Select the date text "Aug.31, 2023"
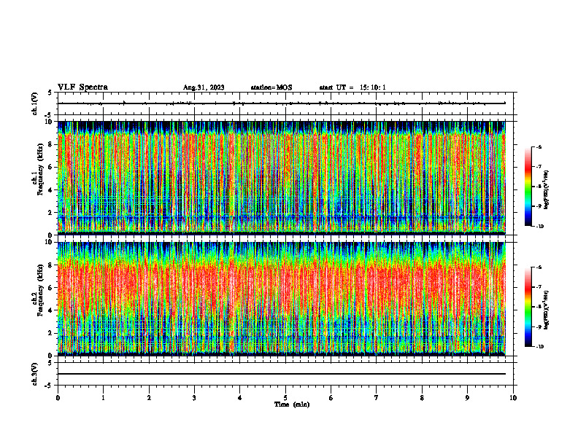Screen dimensions: 578x446 tap(204, 87)
